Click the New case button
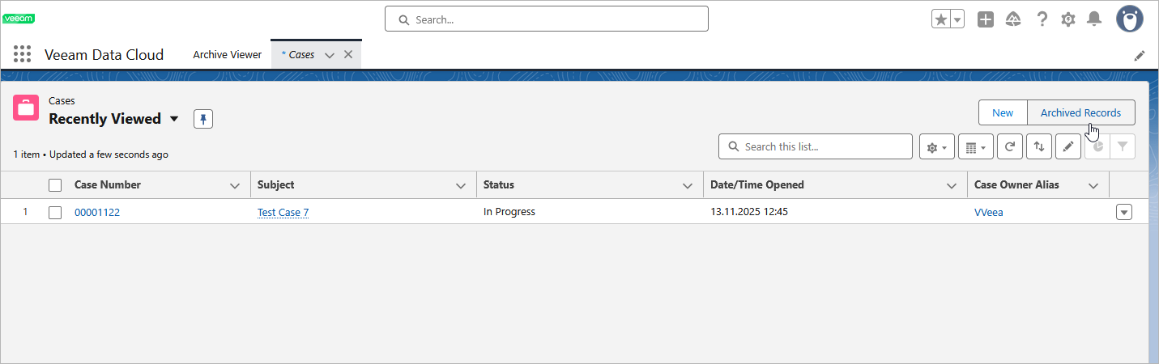 pyautogui.click(x=1003, y=113)
